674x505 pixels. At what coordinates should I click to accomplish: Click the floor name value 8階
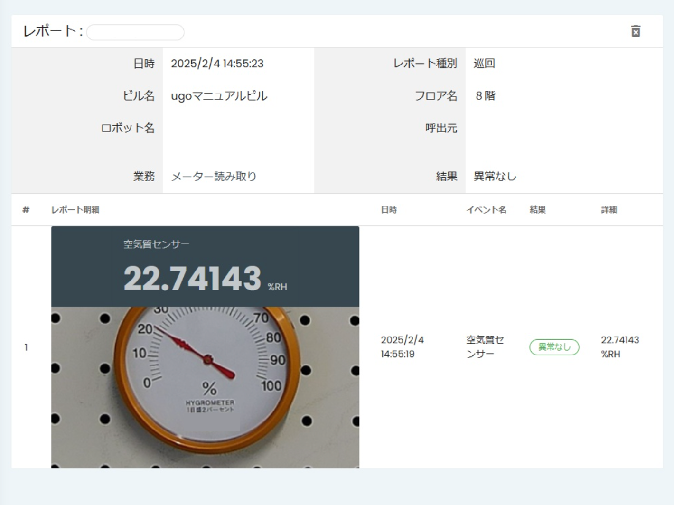(486, 96)
